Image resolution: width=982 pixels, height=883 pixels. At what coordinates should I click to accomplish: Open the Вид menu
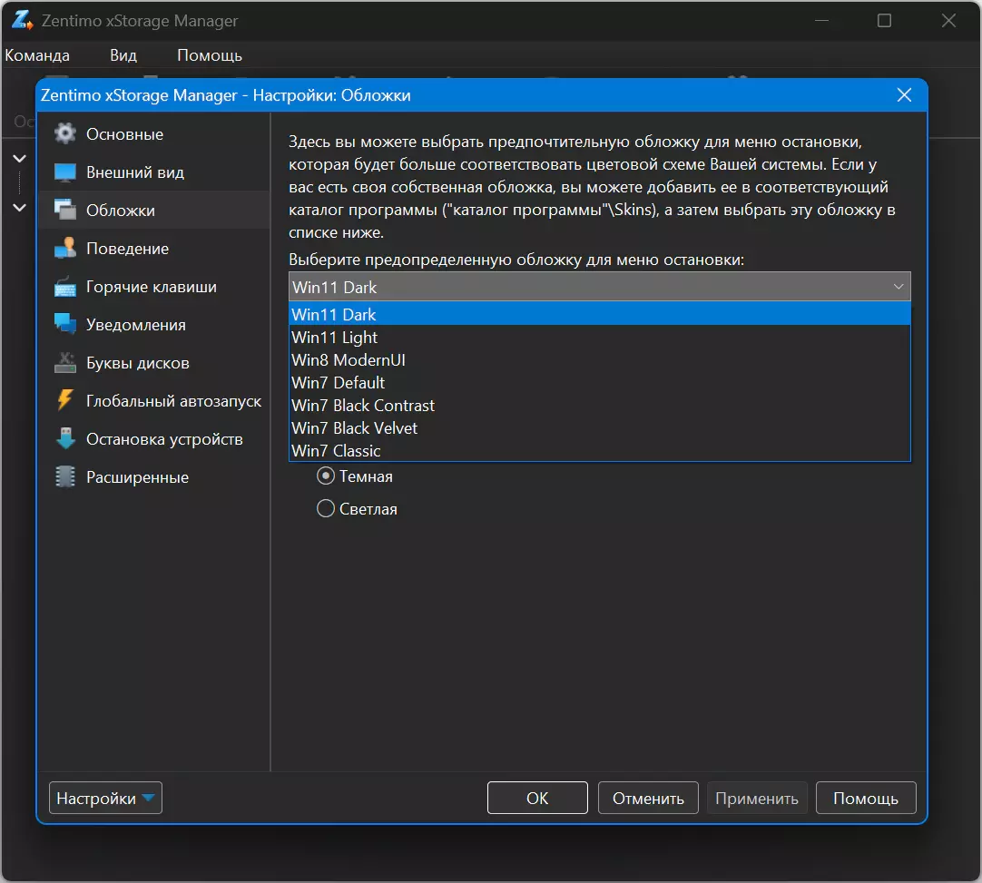tap(123, 55)
